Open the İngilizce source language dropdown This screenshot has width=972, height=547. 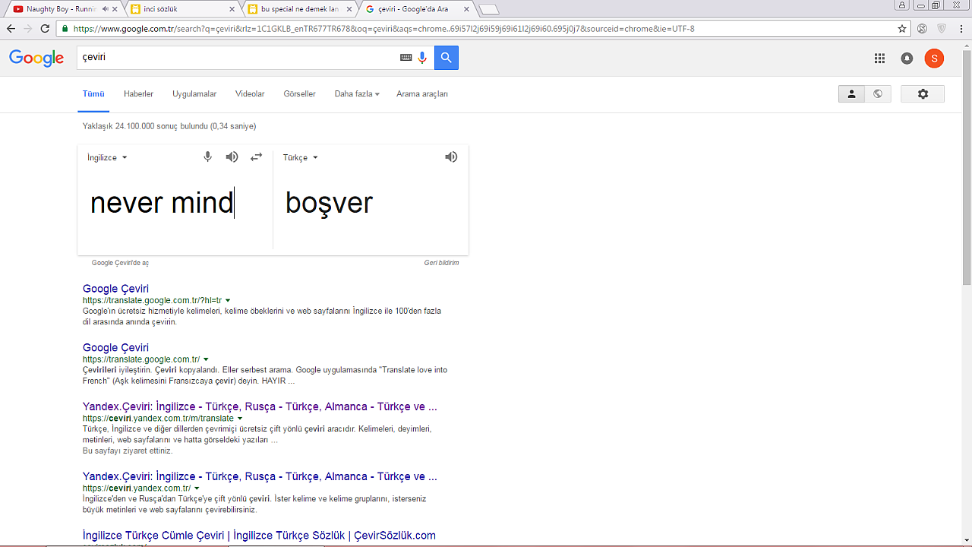click(107, 157)
